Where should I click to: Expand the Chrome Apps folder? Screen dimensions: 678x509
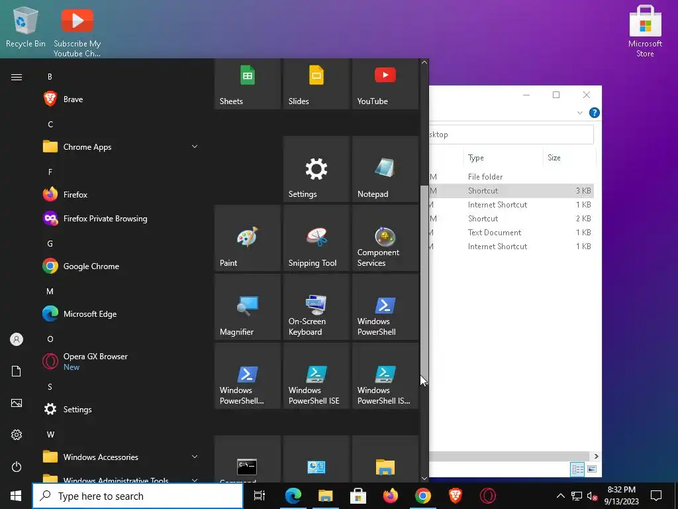click(121, 146)
